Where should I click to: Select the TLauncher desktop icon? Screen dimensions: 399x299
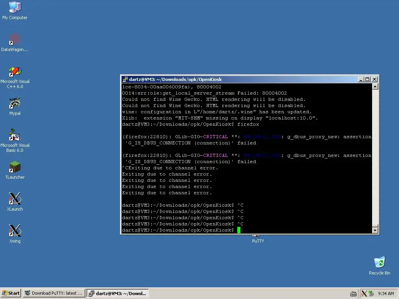point(15,170)
